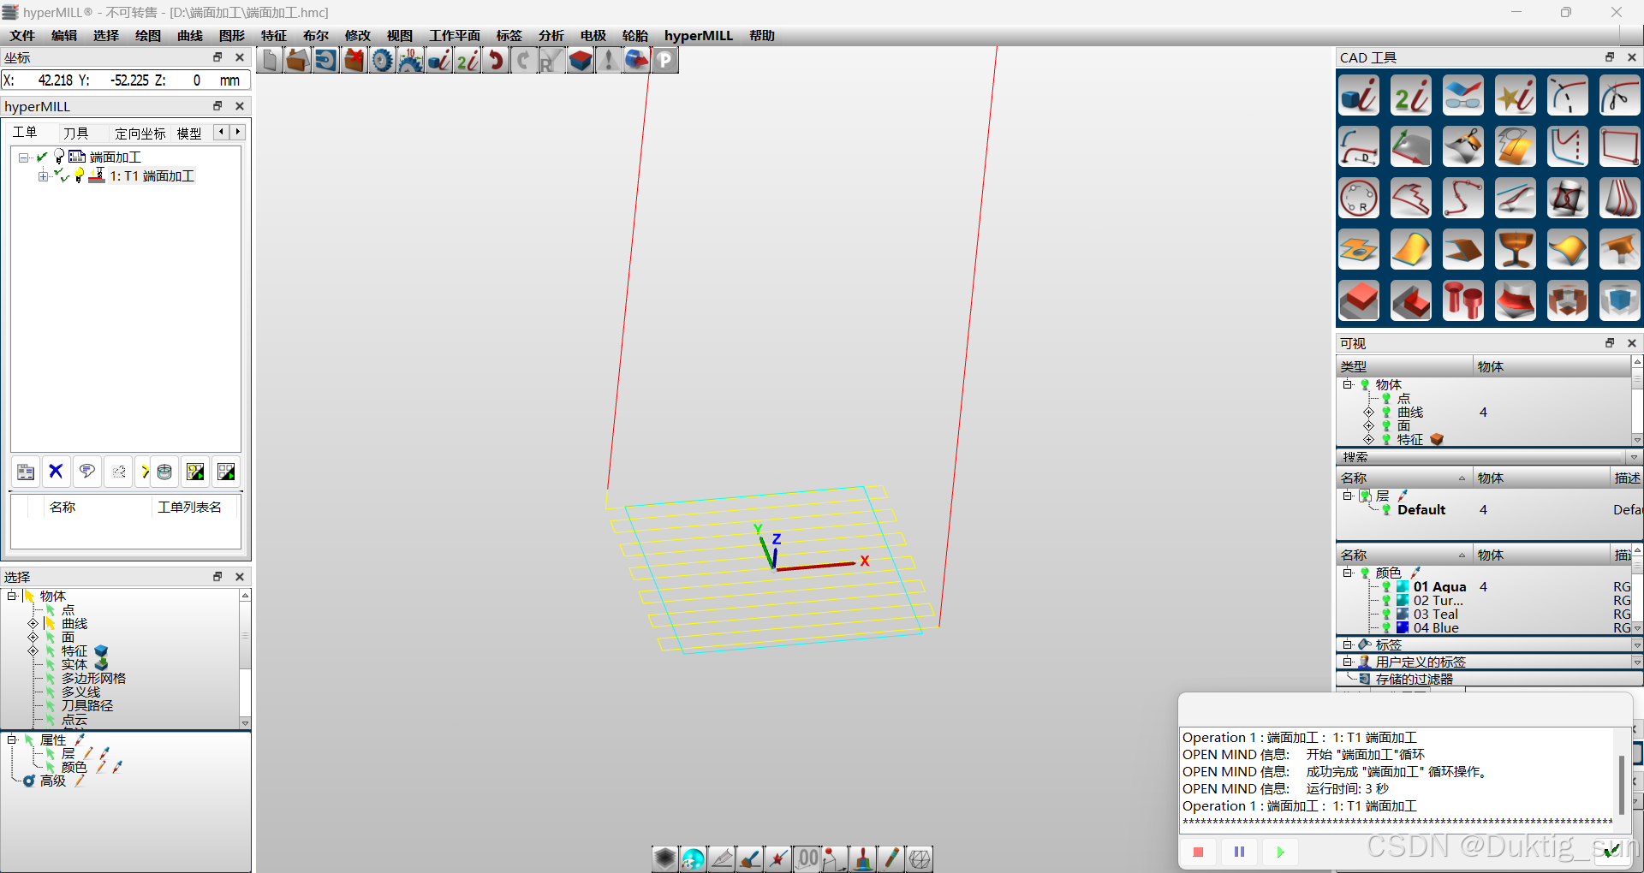The height and width of the screenshot is (873, 1644).
Task: Select the red rectangle sketch CAD tool
Action: 1620,147
